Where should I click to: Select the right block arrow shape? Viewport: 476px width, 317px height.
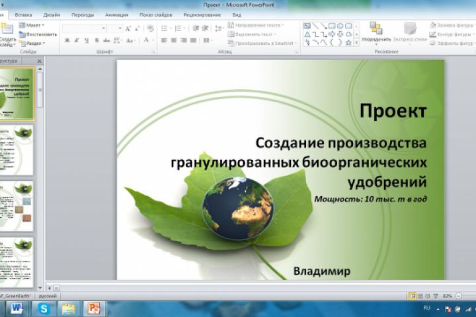pyautogui.click(x=332, y=34)
